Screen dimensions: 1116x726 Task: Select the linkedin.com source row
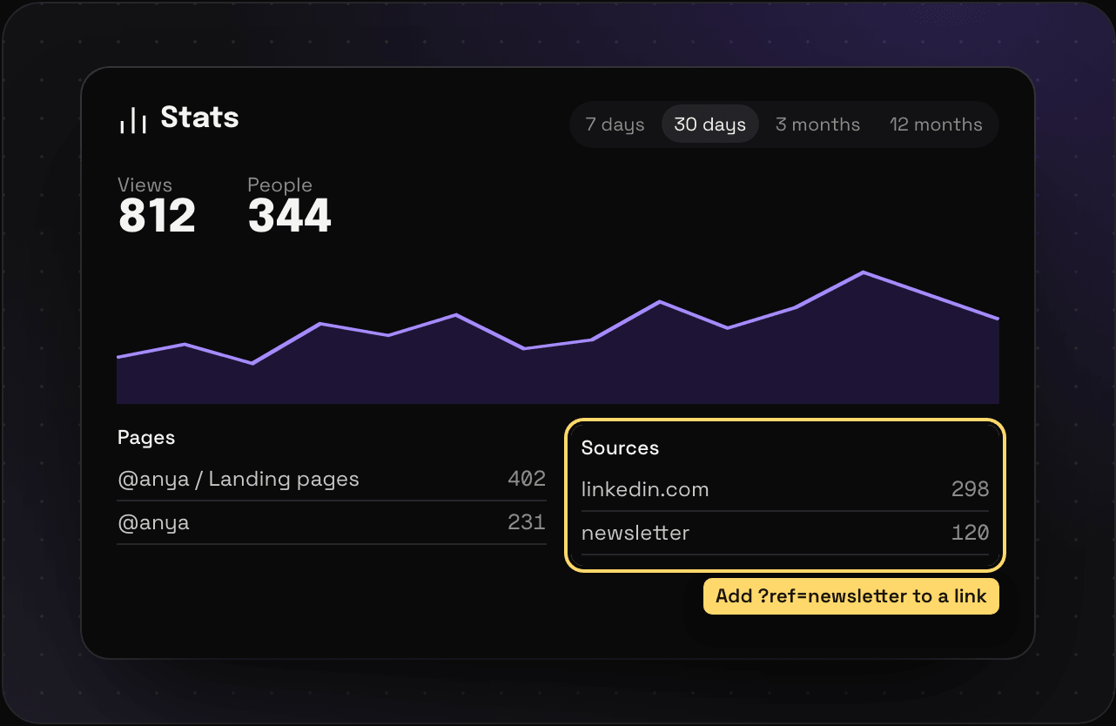pyautogui.click(x=785, y=490)
